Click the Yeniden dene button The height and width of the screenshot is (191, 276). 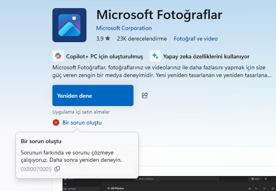[93, 95]
